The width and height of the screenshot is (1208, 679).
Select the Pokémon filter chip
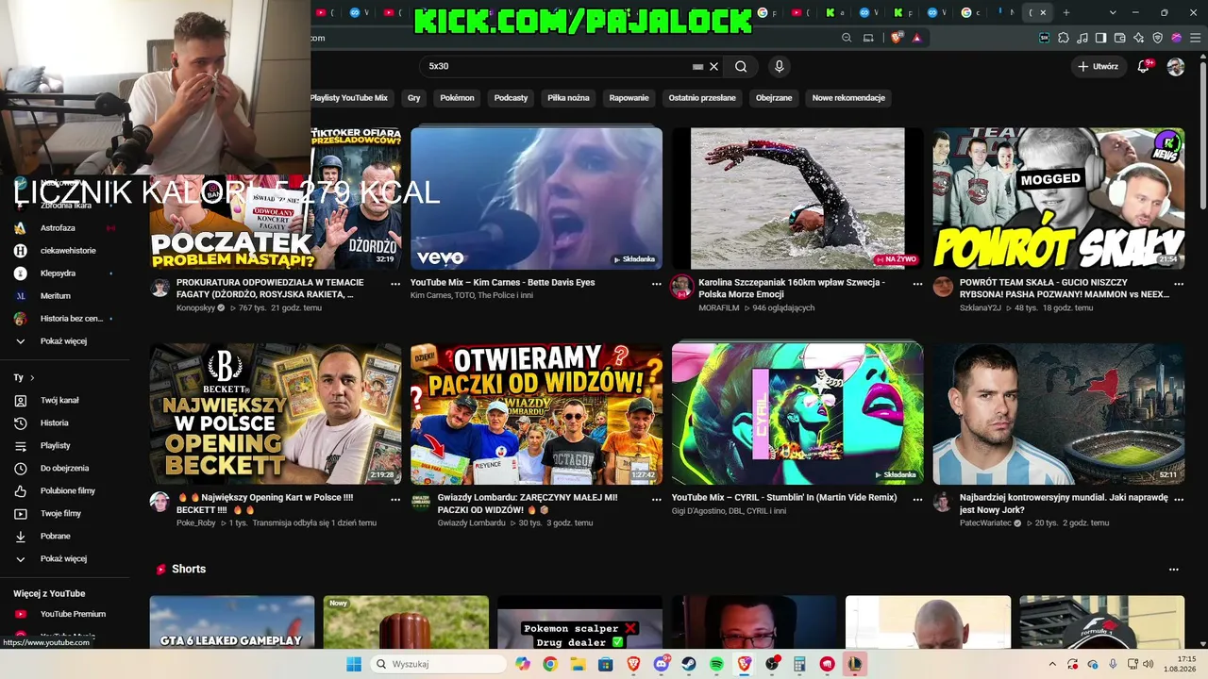(x=457, y=98)
